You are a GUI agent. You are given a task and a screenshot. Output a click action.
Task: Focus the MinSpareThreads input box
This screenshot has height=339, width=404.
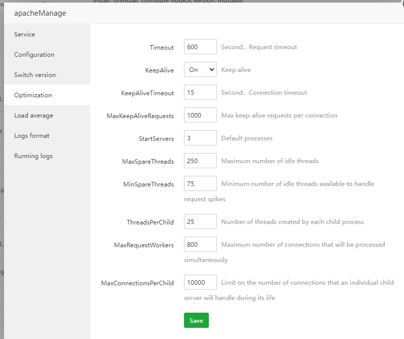coord(200,184)
